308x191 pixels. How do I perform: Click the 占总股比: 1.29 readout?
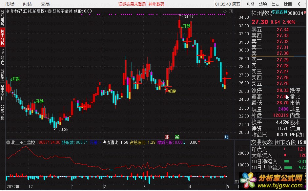(143, 142)
